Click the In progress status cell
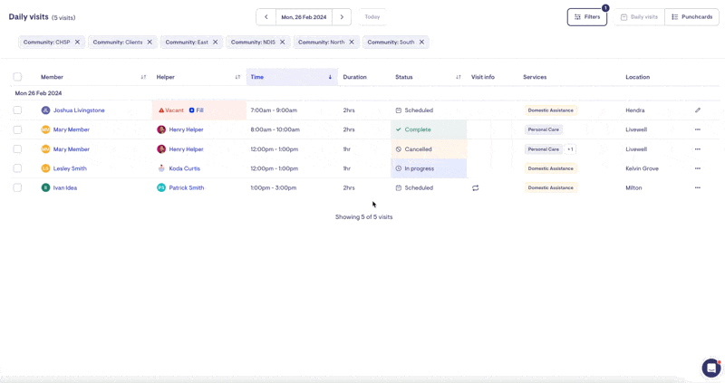 pyautogui.click(x=429, y=168)
